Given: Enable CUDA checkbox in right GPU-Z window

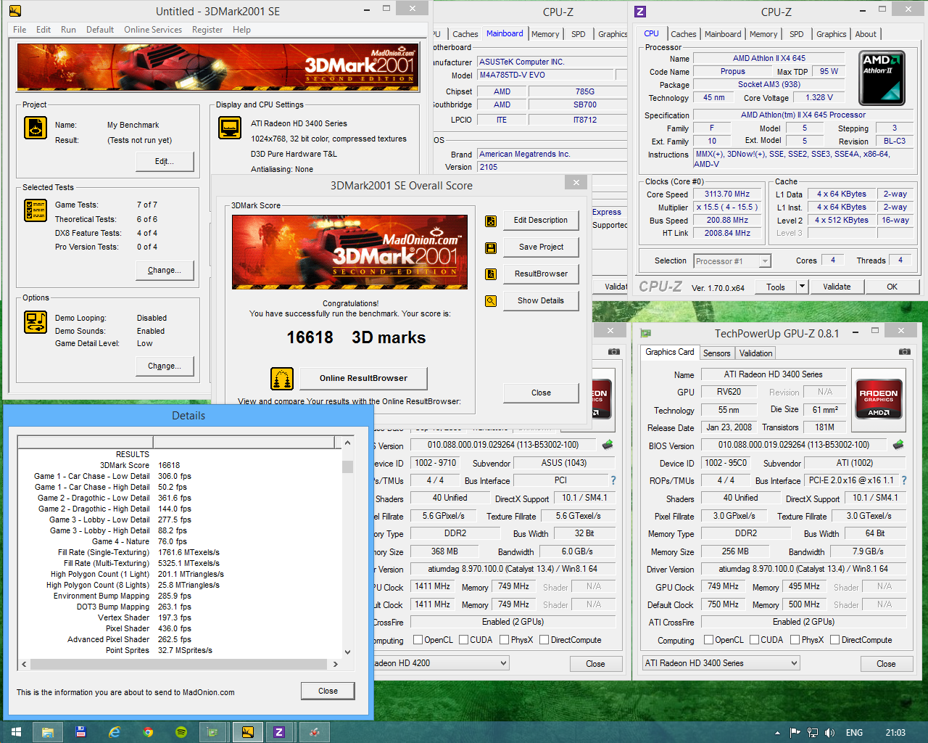Looking at the screenshot, I should (755, 640).
